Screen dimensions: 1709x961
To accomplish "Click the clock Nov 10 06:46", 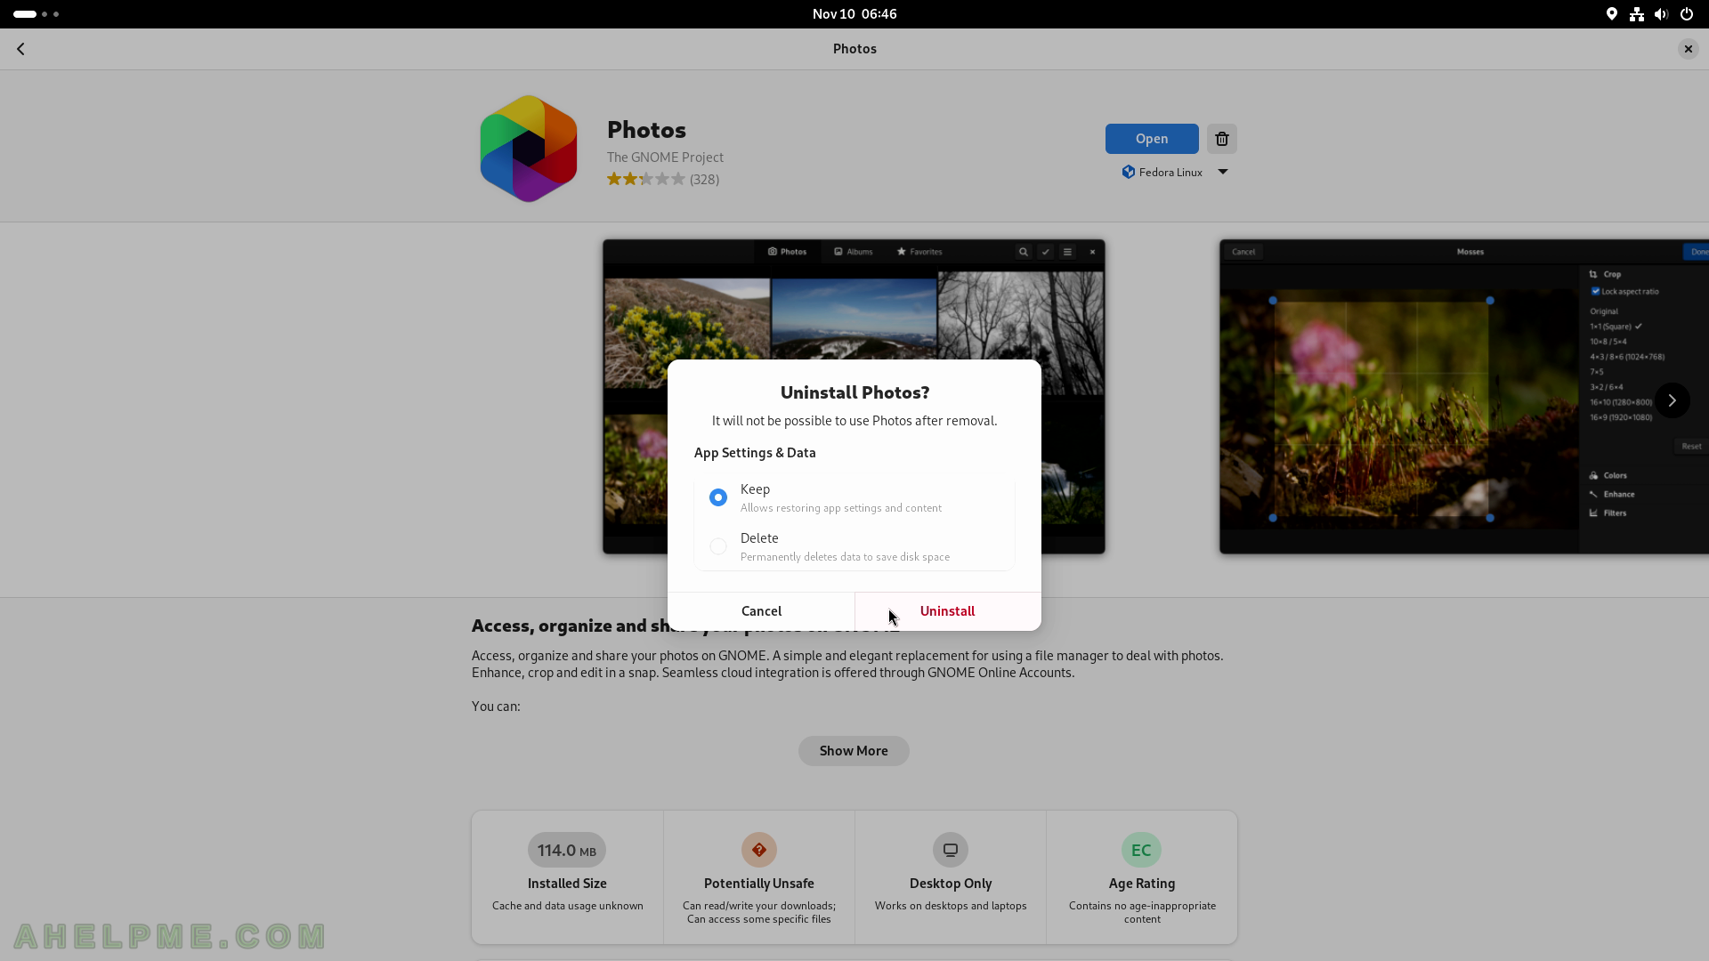I will click(854, 14).
